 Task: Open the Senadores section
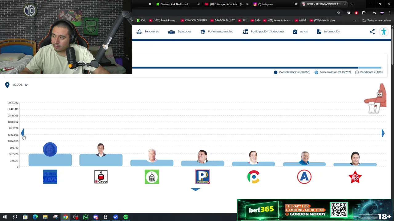(148, 32)
